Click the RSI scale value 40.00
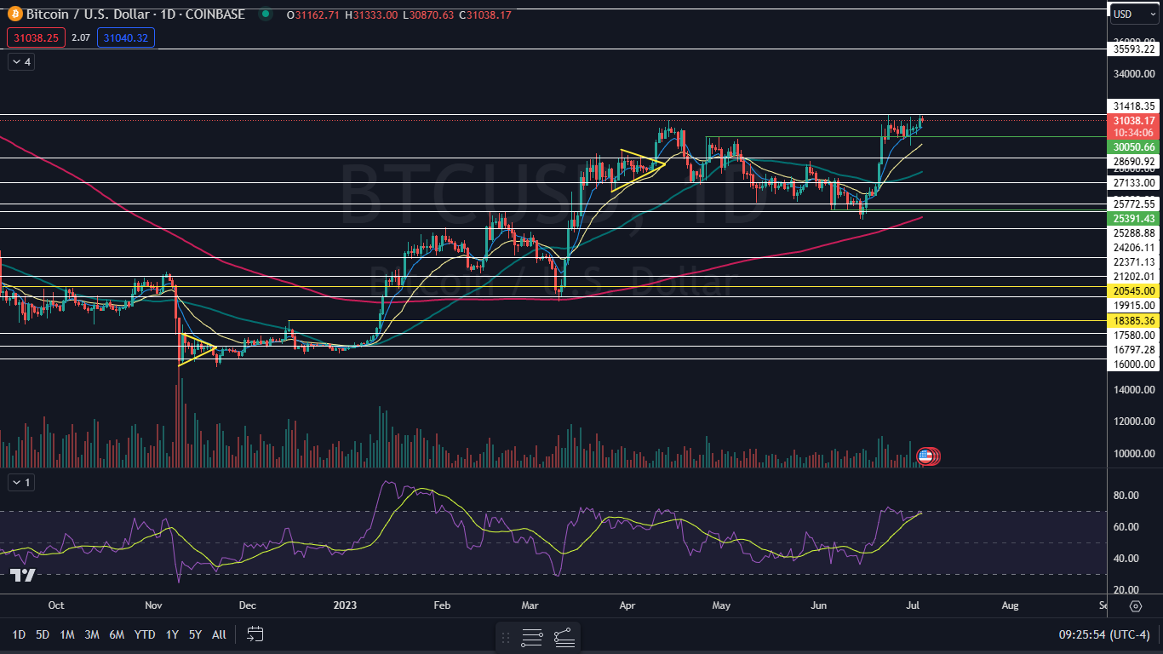Image resolution: width=1163 pixels, height=654 pixels. pyautogui.click(x=1126, y=558)
